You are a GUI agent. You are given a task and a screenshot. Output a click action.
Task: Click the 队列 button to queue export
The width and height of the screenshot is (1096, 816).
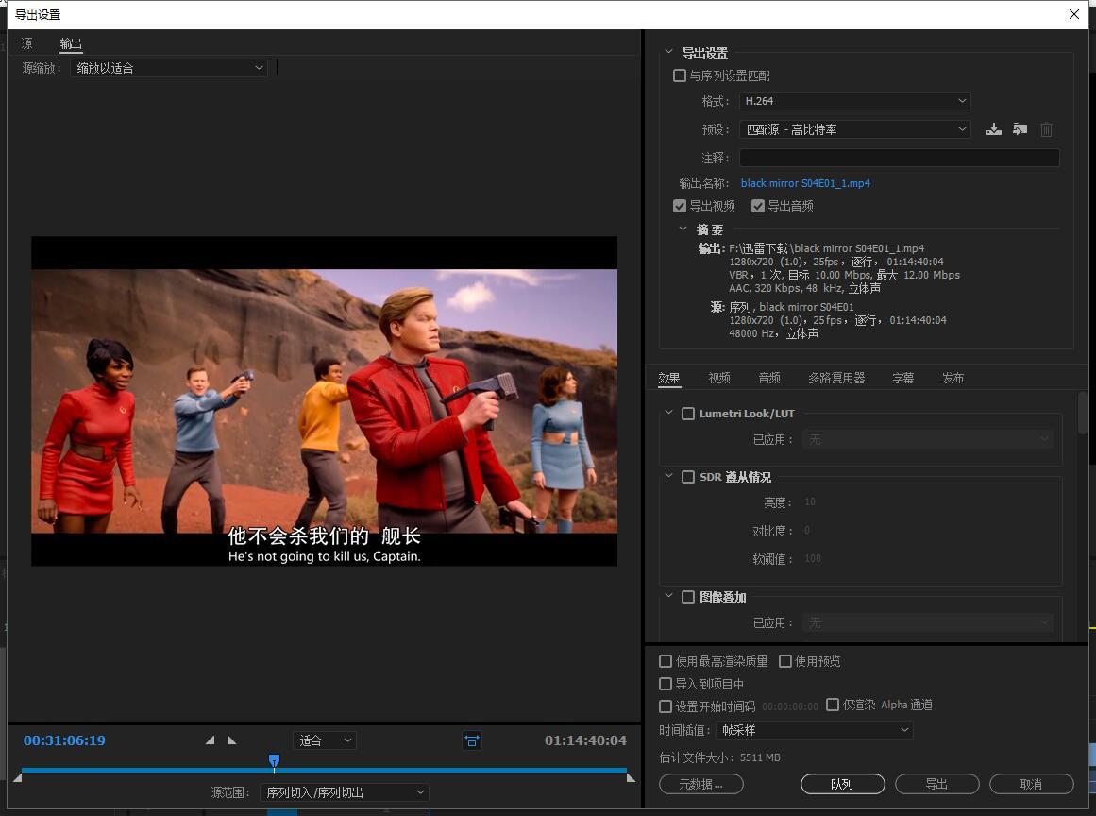point(842,784)
